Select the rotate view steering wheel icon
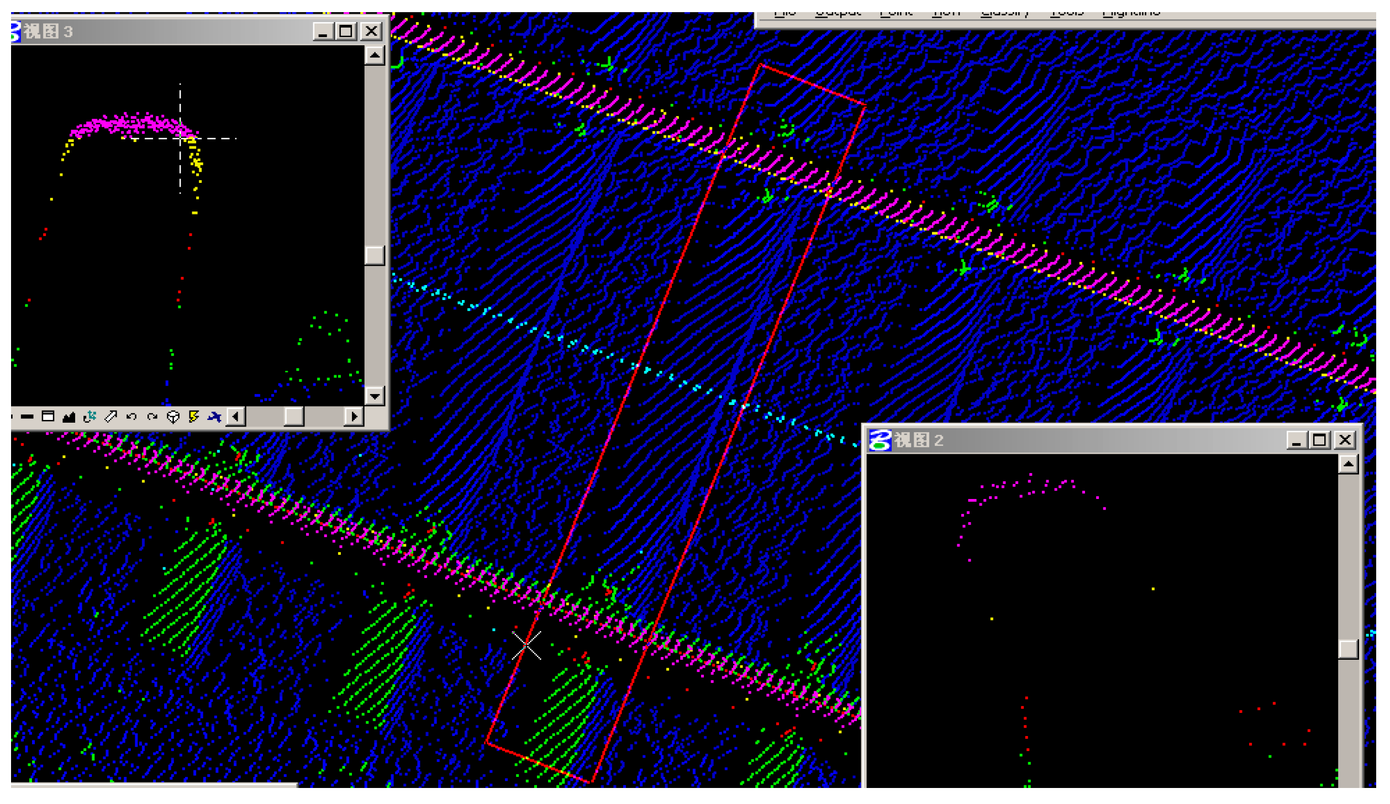 tap(173, 417)
